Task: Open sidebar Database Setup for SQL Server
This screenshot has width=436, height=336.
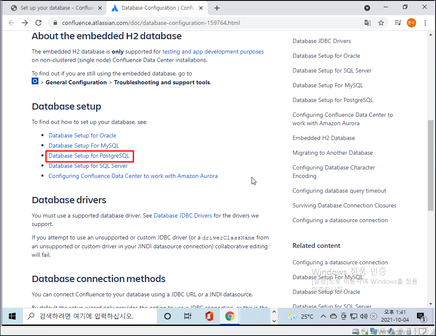Action: click(332, 70)
